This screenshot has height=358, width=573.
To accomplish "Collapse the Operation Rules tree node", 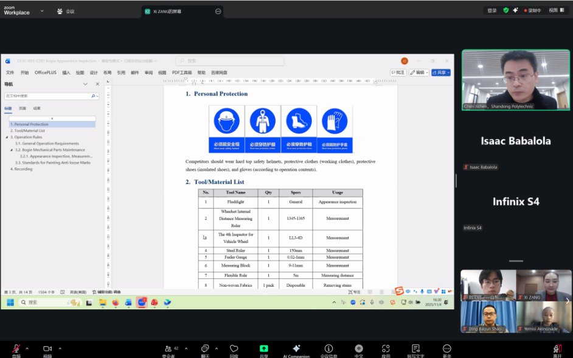I will pyautogui.click(x=6, y=137).
